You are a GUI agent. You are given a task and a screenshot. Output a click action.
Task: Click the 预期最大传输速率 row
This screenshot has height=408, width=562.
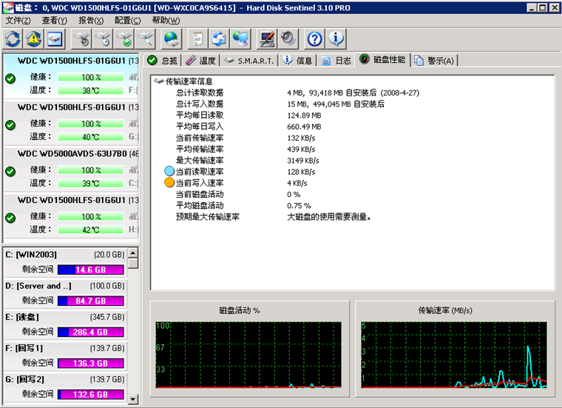click(273, 216)
